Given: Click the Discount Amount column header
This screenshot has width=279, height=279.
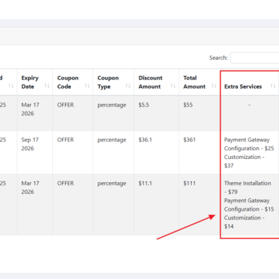Looking at the screenshot, I should (x=156, y=82).
